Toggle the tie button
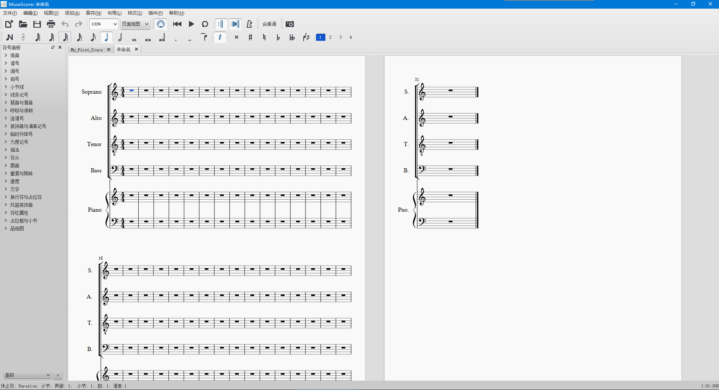 pyautogui.click(x=204, y=37)
